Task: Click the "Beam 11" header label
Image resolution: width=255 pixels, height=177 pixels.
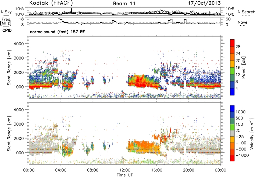Action: click(124, 4)
